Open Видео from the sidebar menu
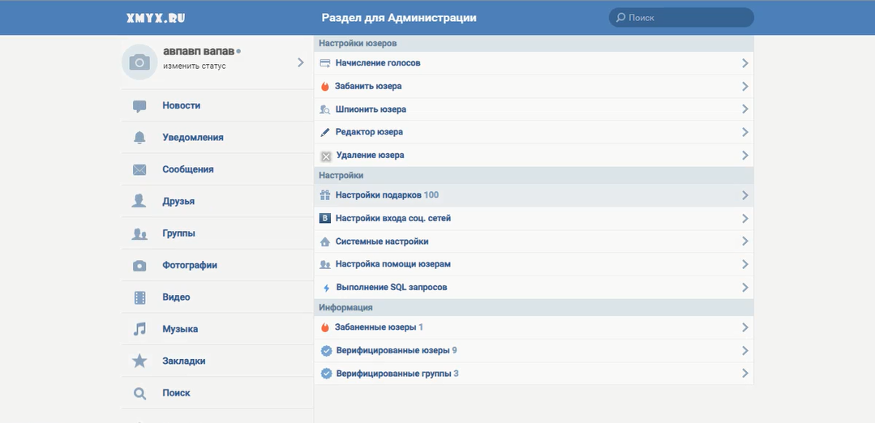875x423 pixels. (x=176, y=297)
